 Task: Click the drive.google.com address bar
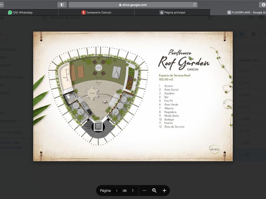[133, 5]
